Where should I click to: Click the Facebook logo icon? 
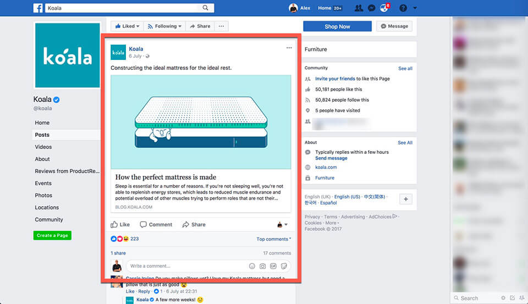[38, 8]
